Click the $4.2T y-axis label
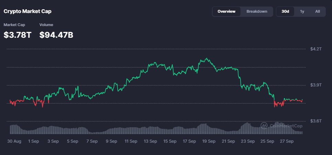This screenshot has width=332, height=155. (x=315, y=49)
